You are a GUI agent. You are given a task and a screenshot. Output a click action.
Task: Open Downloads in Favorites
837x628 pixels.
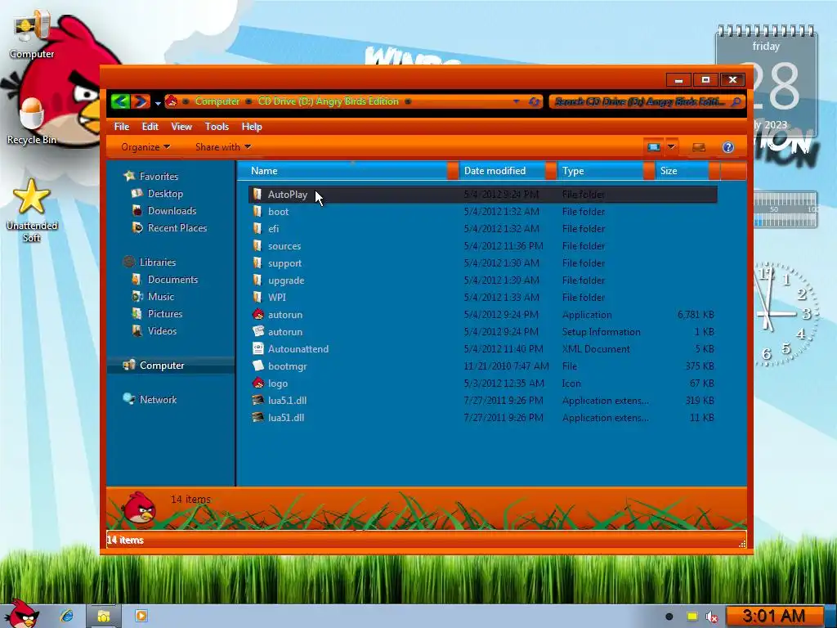[172, 210]
